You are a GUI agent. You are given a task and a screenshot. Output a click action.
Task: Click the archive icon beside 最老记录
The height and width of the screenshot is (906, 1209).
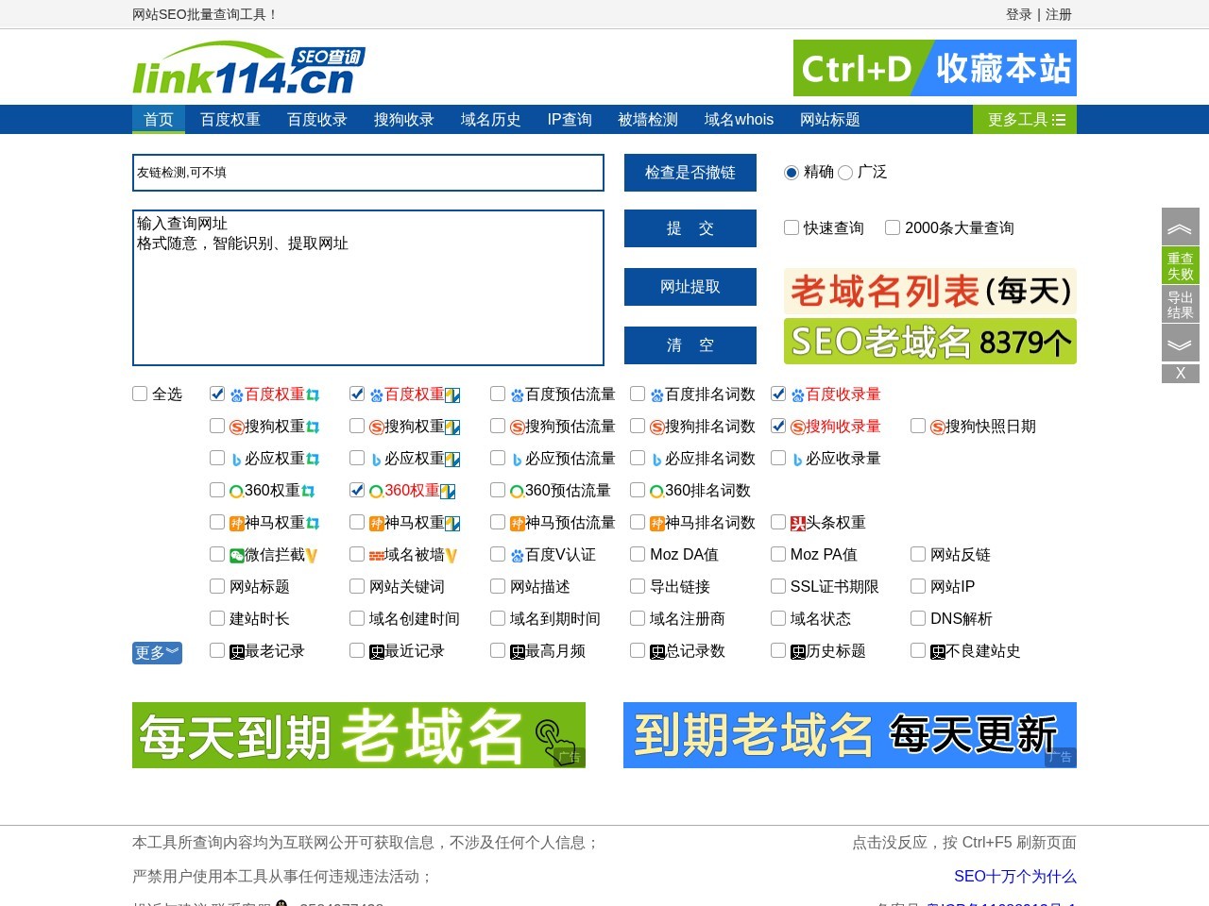tap(237, 652)
